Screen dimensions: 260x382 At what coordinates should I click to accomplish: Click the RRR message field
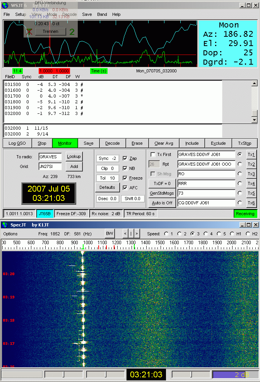click(x=206, y=183)
